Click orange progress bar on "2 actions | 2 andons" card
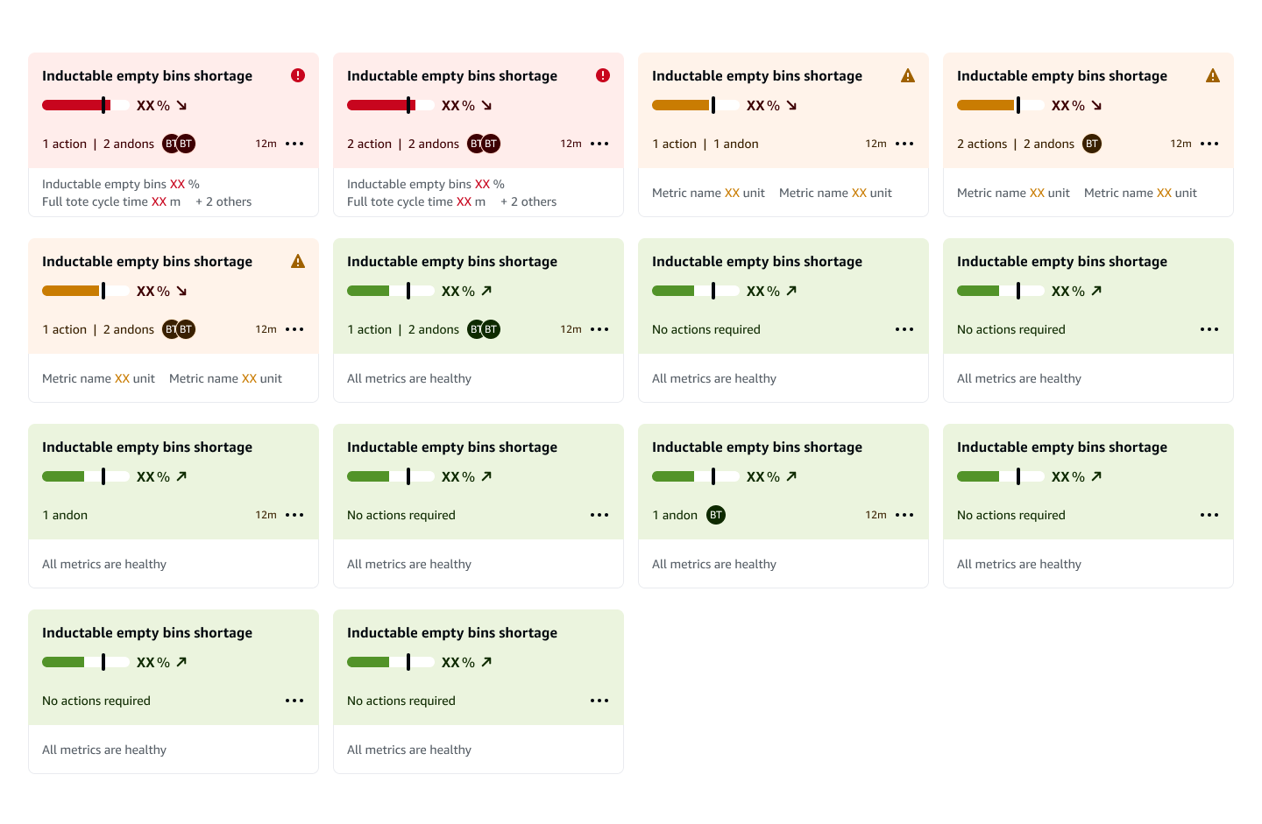Viewport: 1262px width, 824px height. tap(1001, 105)
